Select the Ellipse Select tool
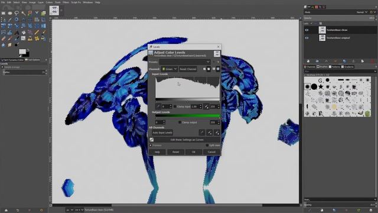This screenshot has height=213, width=378. click(10, 13)
